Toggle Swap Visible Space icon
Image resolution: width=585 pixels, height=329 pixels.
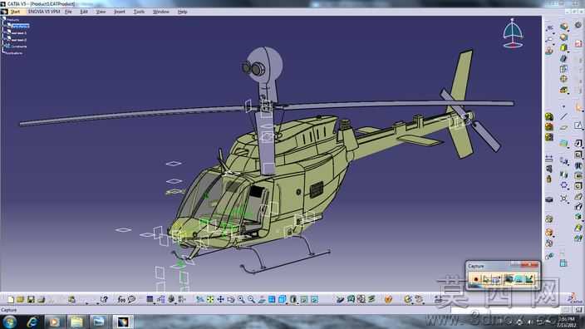(x=314, y=300)
